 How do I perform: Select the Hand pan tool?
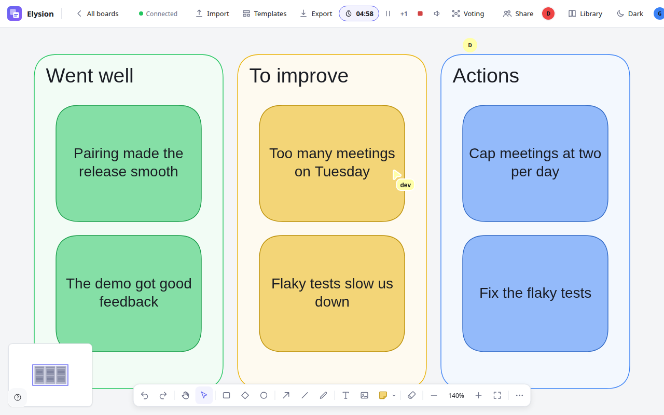point(185,395)
